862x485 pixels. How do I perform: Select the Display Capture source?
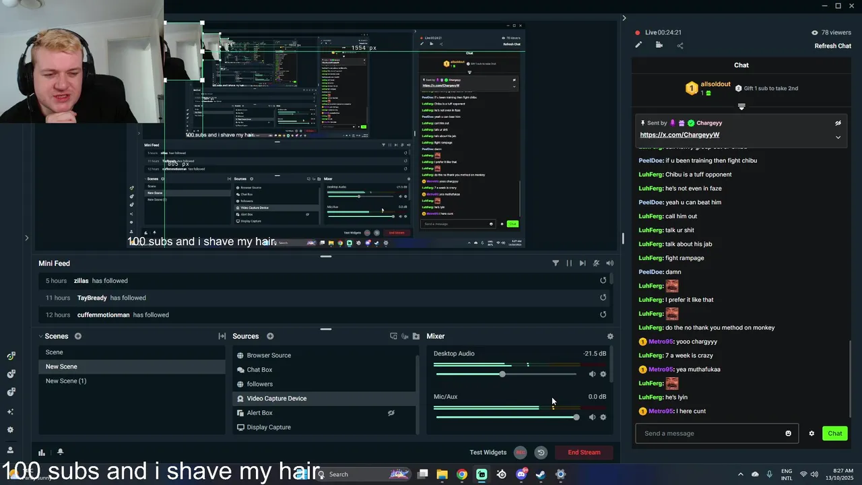[x=325, y=427]
